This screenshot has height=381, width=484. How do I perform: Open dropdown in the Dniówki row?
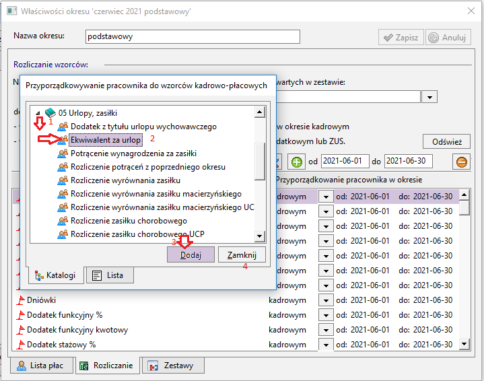326,300
